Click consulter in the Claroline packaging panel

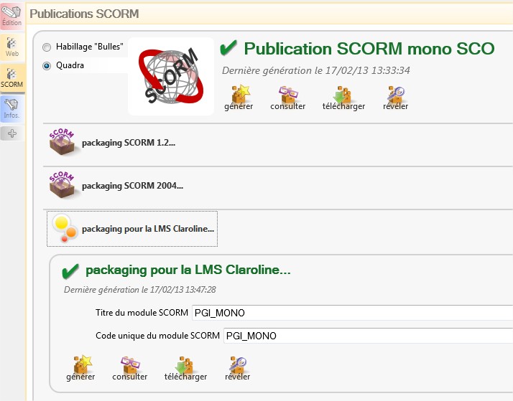tap(130, 368)
